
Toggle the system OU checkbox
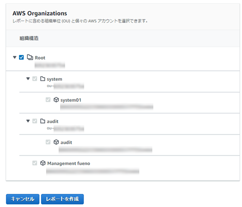(35, 78)
